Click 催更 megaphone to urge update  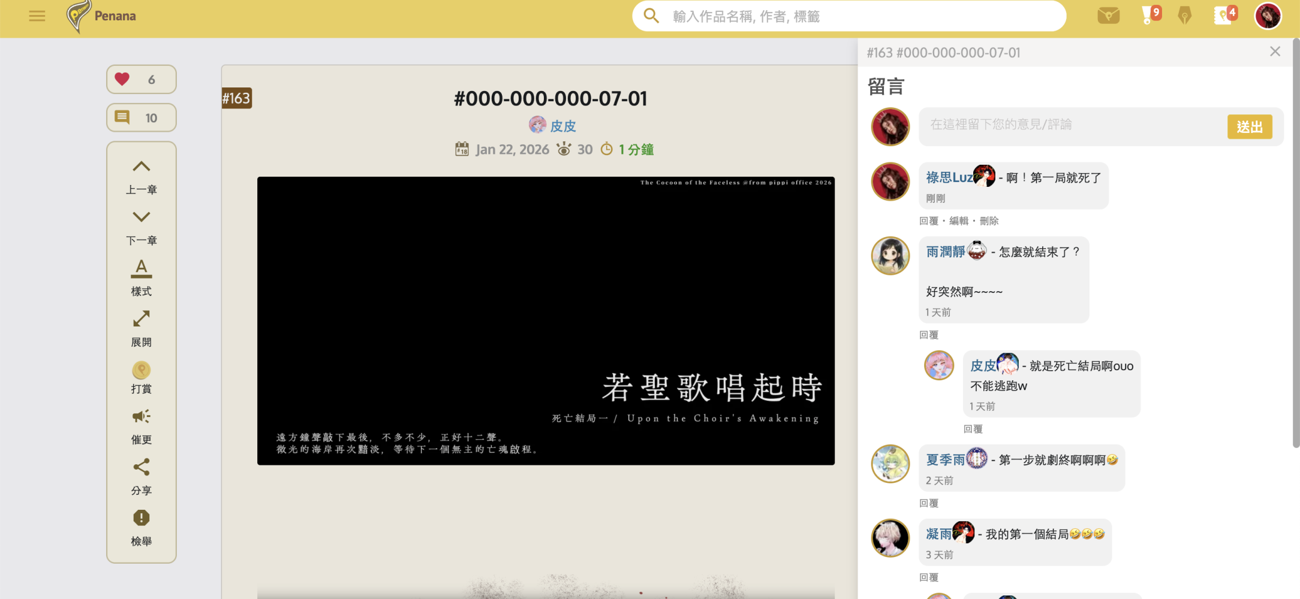(x=142, y=427)
